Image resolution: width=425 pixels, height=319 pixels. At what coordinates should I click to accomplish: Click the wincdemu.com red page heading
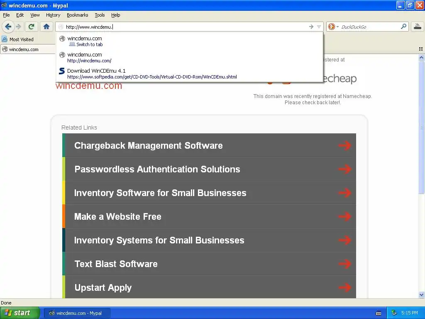pyautogui.click(x=89, y=86)
